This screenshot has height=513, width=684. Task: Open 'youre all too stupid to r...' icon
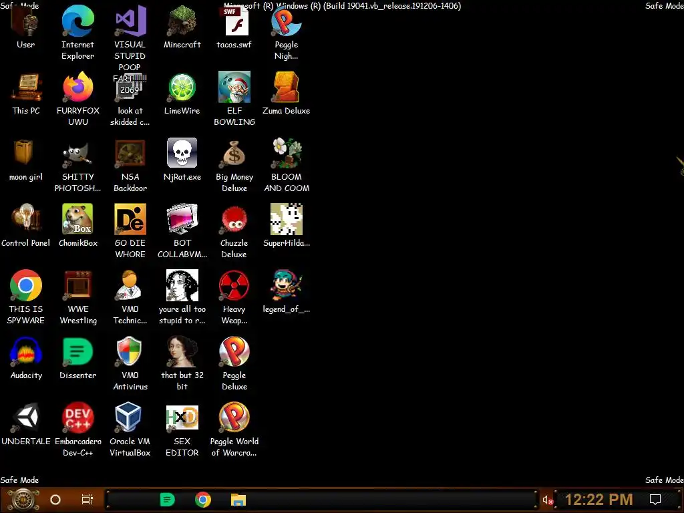[182, 285]
